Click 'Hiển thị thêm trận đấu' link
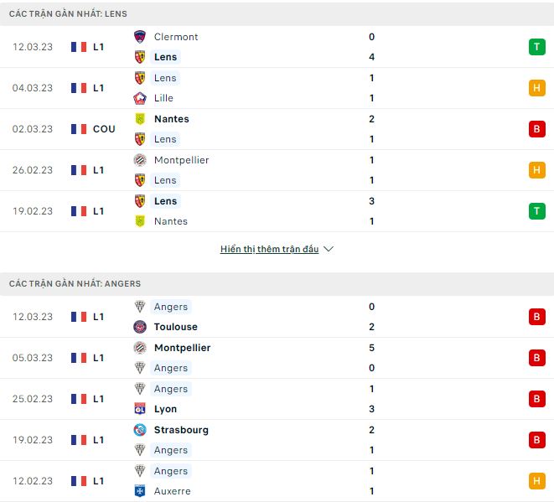 (269, 250)
